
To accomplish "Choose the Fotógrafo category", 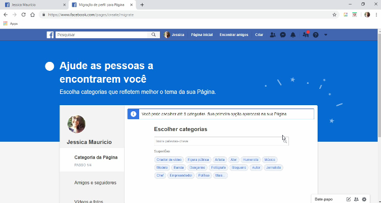I will [x=218, y=168].
